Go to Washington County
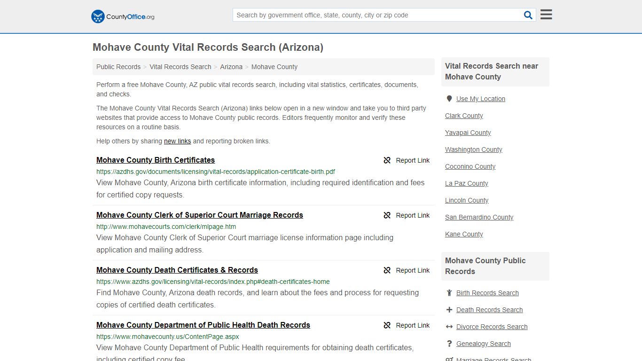The image size is (642, 361). [474, 149]
